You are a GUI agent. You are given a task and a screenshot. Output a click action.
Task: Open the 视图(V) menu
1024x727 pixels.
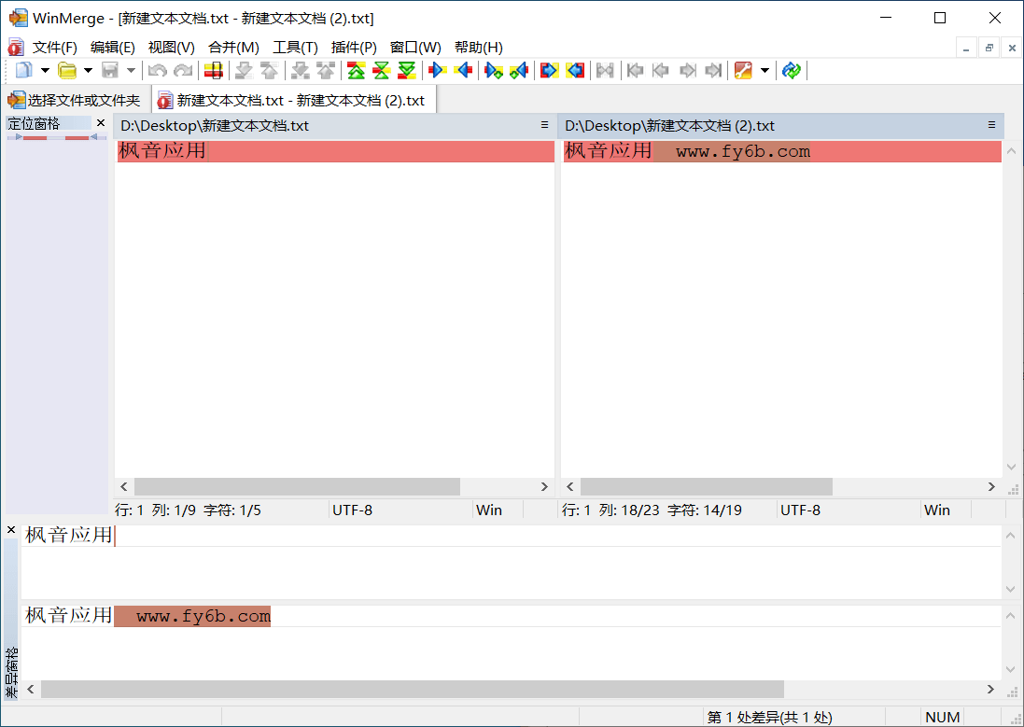(171, 47)
